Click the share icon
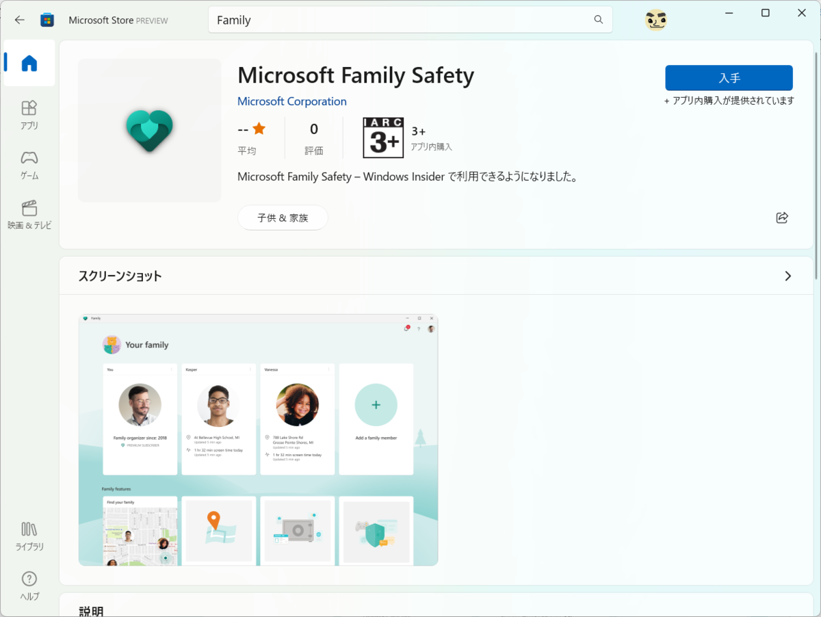 [782, 218]
